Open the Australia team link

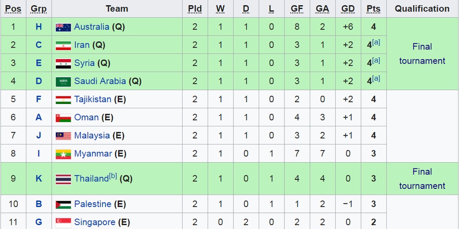click(x=92, y=27)
